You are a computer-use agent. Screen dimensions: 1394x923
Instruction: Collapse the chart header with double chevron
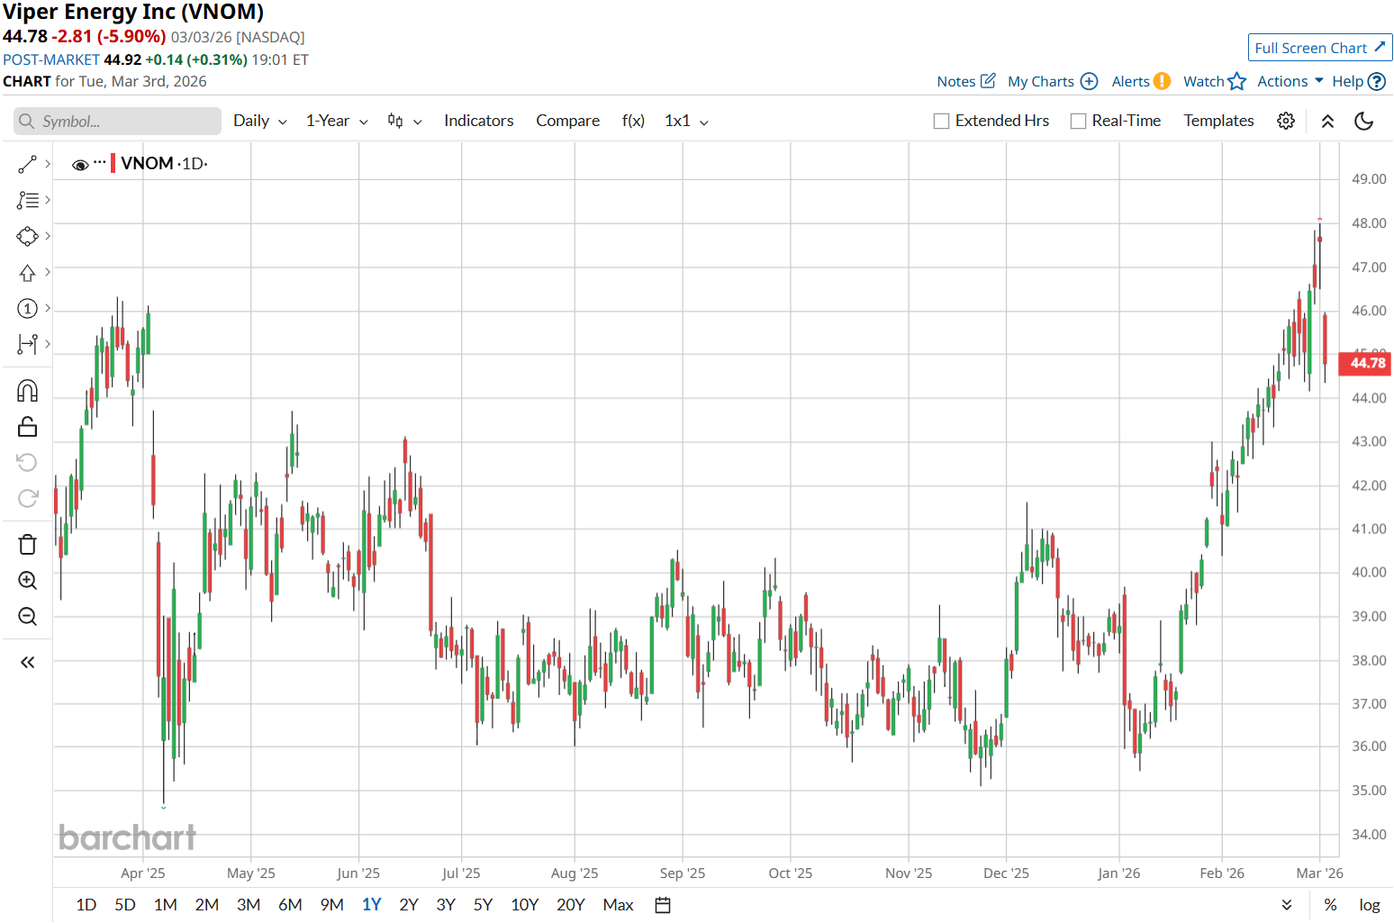tap(1327, 121)
